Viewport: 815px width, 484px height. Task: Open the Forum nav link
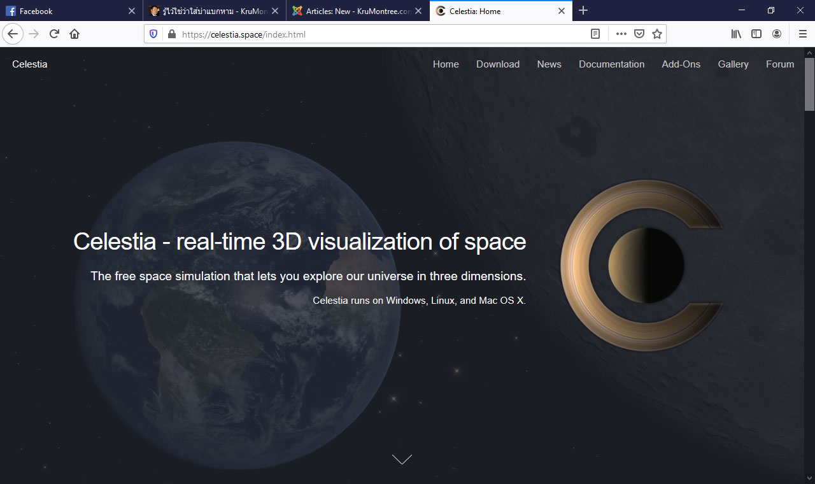point(780,64)
